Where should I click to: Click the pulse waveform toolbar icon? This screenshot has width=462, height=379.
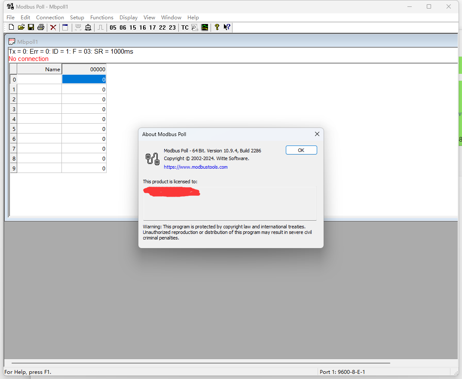click(101, 27)
